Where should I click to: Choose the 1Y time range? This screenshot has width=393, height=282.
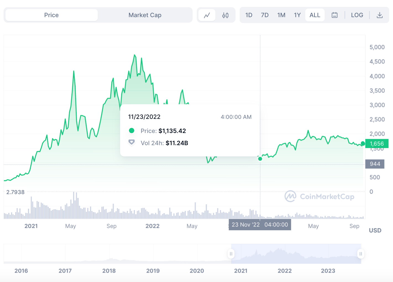click(x=297, y=15)
